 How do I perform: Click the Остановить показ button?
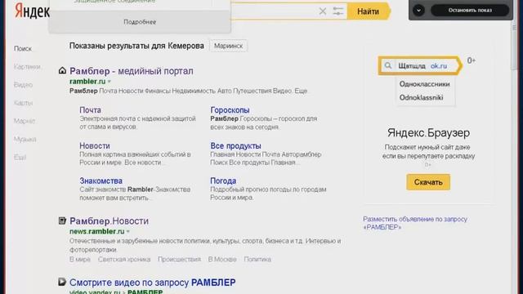coord(470,10)
